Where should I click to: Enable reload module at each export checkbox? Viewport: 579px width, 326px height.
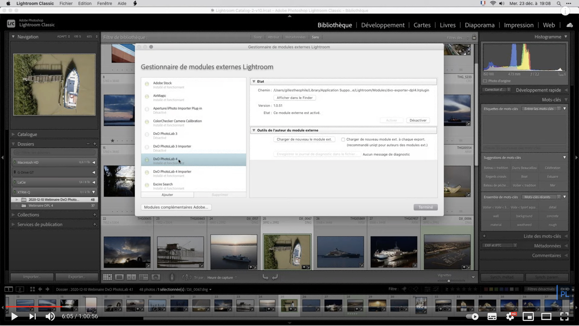click(343, 140)
